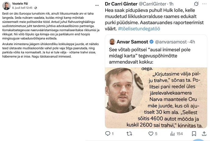Screen dimensions: 210x141
Task: Like the tweet using the heart icon
Action: [151, 134]
